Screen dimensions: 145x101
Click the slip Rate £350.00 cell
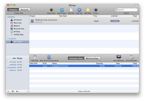(x=118, y=66)
